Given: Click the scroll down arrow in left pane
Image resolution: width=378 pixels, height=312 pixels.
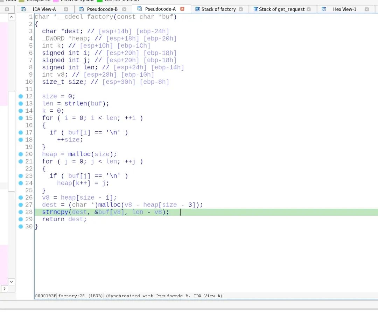Looking at the screenshot, I should [12, 282].
